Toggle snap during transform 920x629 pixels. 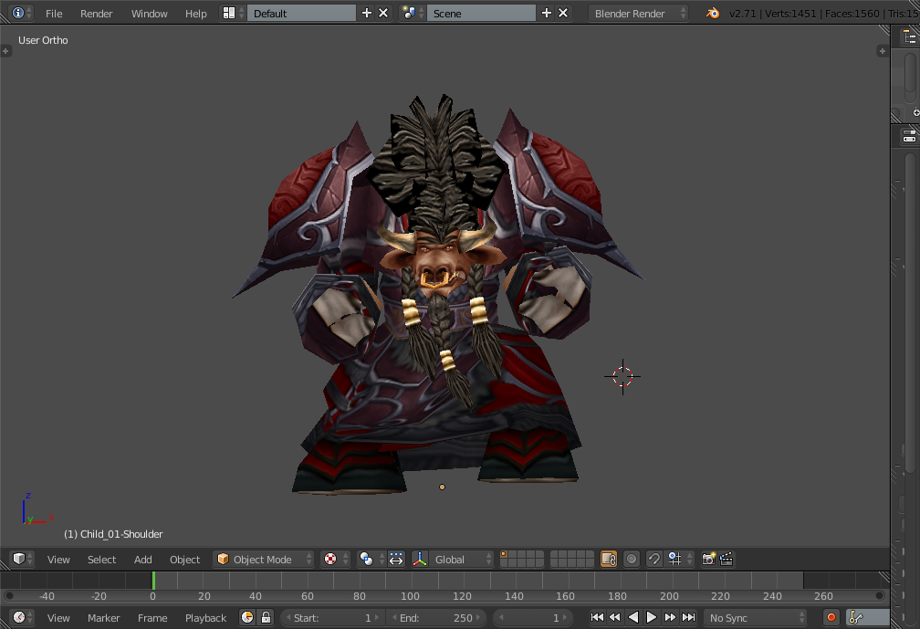(x=653, y=560)
